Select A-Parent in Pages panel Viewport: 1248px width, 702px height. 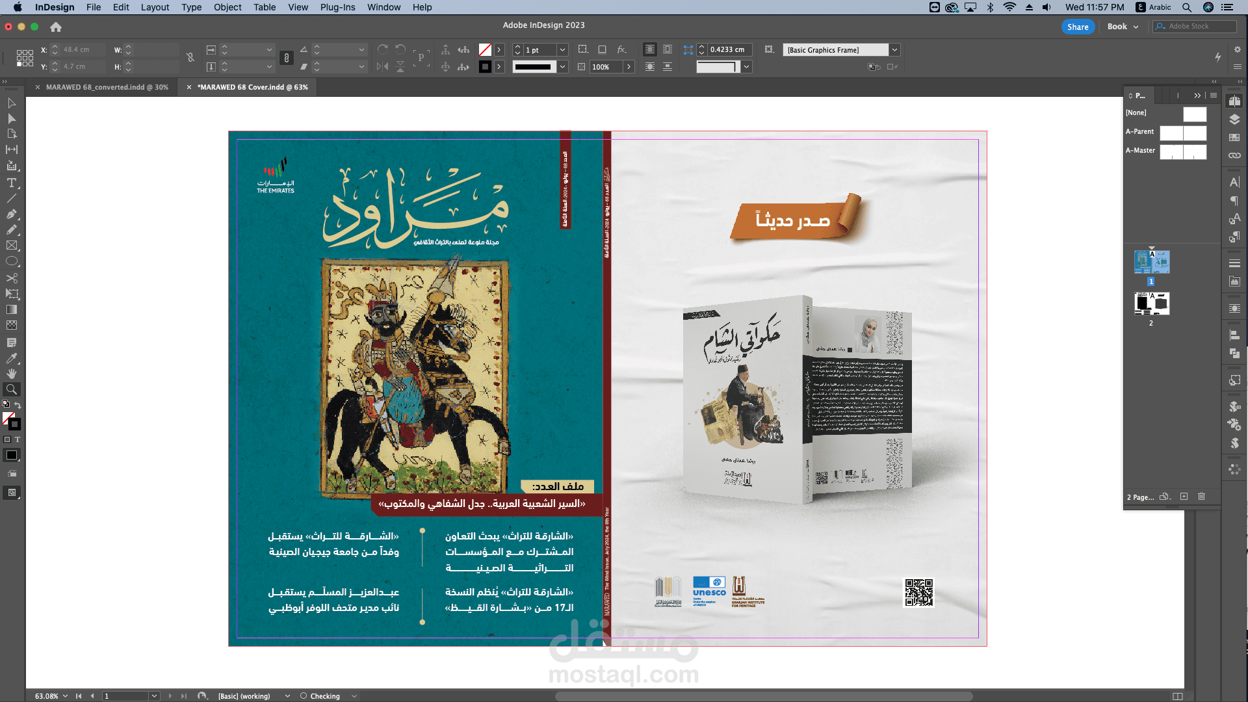(x=1139, y=131)
